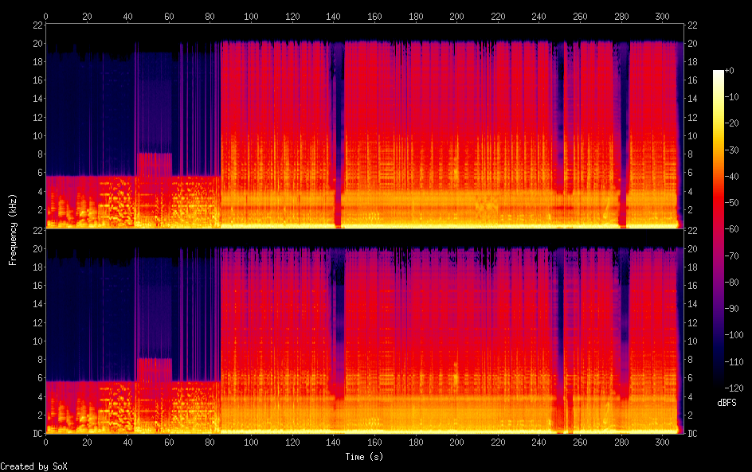Screen dimensions: 752x472
Task: Click "140" on the bottom time axis
Action: pos(333,443)
